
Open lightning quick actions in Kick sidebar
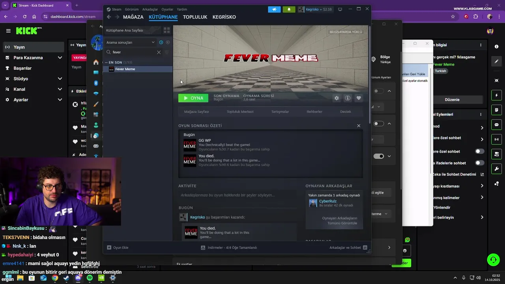[x=496, y=95]
